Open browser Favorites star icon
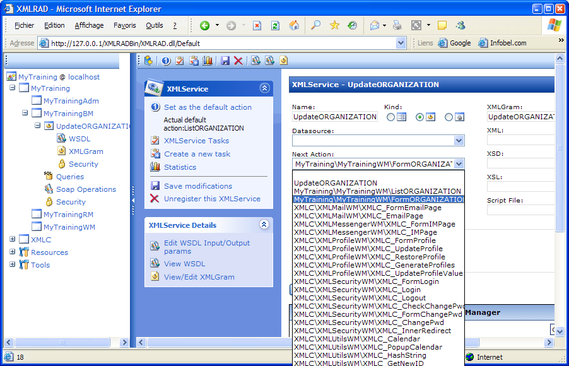Viewport: 569px width, 366px height. [x=334, y=26]
